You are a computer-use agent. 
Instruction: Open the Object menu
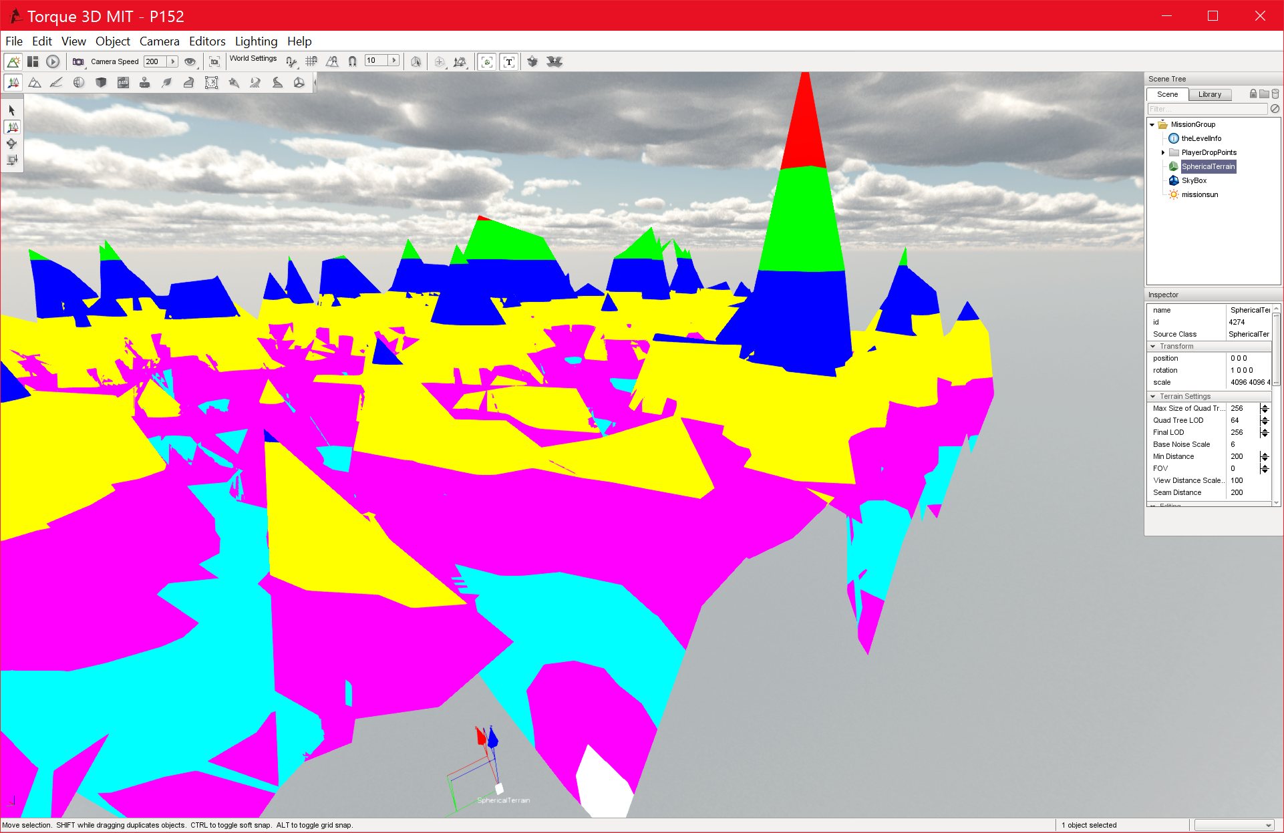tap(113, 41)
